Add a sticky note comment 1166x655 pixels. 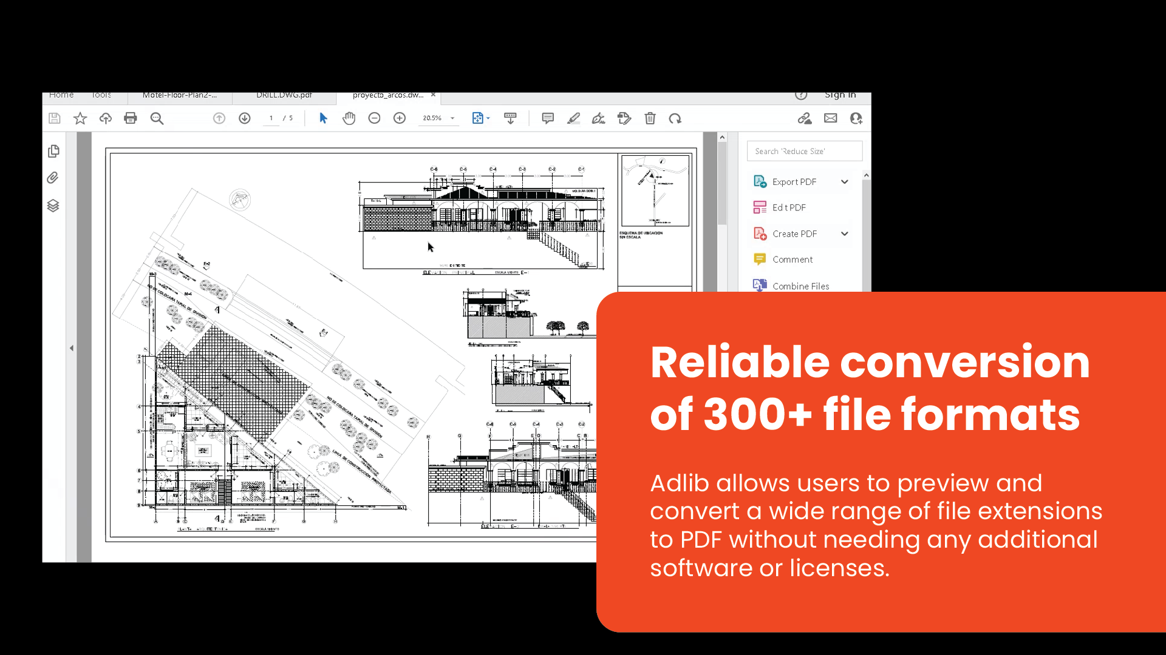[548, 118]
